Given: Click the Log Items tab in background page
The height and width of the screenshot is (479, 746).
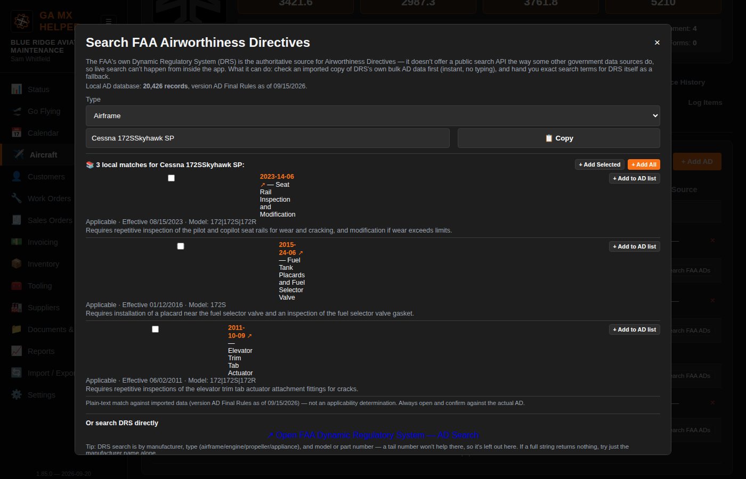Looking at the screenshot, I should 705,103.
